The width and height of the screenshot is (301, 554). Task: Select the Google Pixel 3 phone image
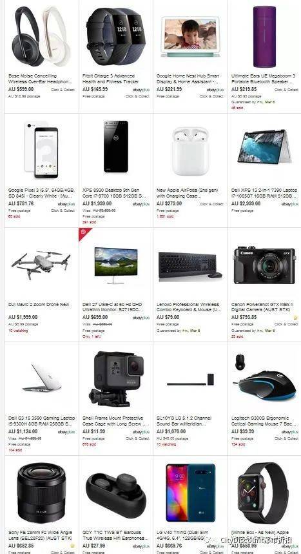tap(41, 150)
